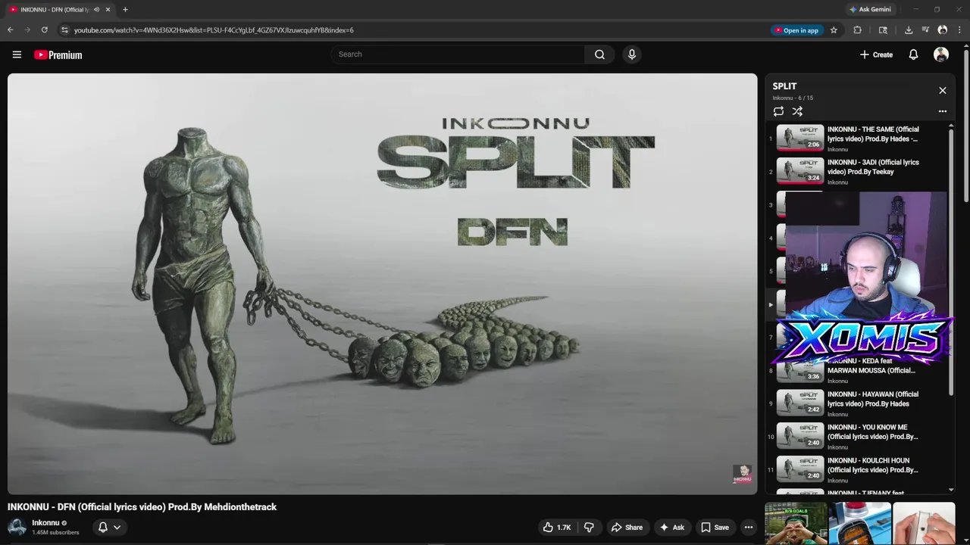Click the DFN video player area

coord(382,284)
